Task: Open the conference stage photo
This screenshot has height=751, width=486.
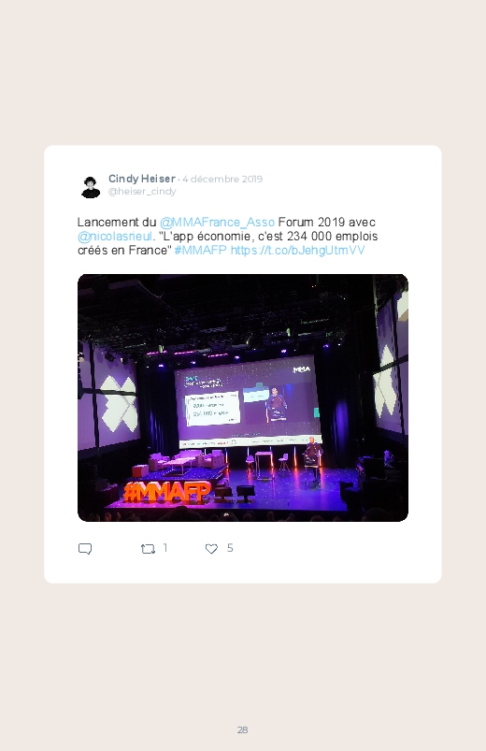Action: click(x=243, y=397)
